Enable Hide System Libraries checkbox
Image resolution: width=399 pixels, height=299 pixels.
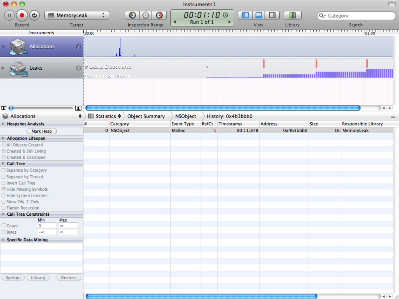pos(4,195)
